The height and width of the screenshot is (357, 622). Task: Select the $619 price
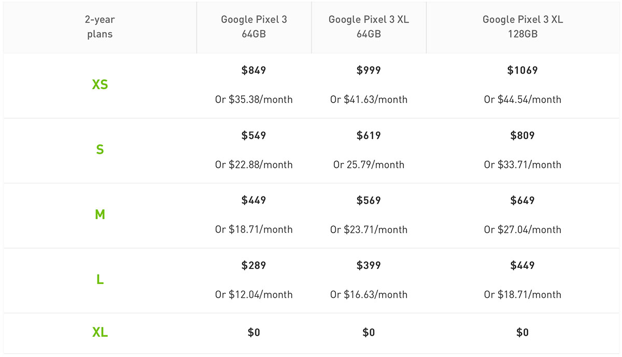click(369, 136)
